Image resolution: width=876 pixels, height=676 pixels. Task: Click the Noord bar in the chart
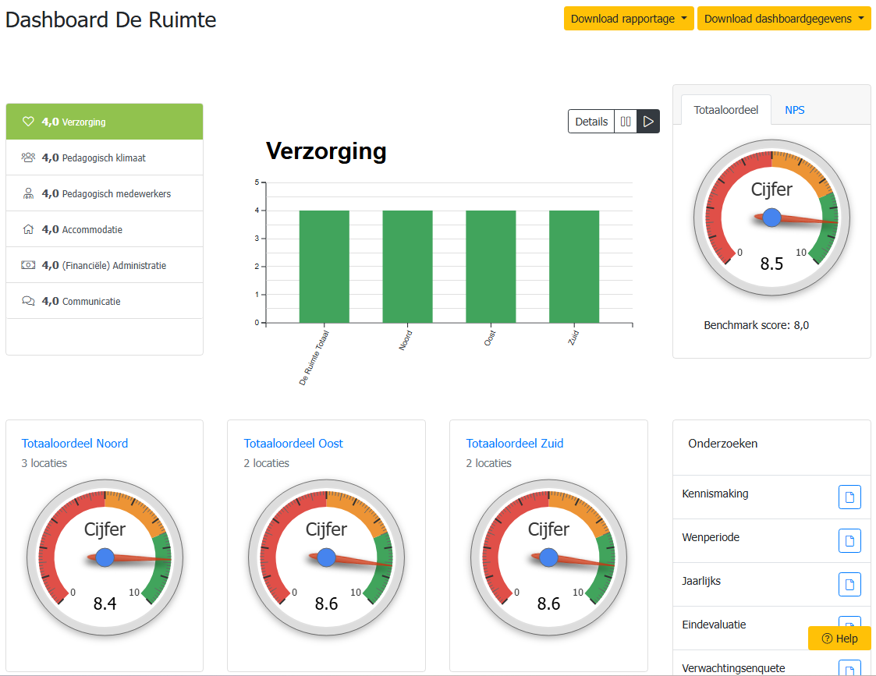click(407, 267)
